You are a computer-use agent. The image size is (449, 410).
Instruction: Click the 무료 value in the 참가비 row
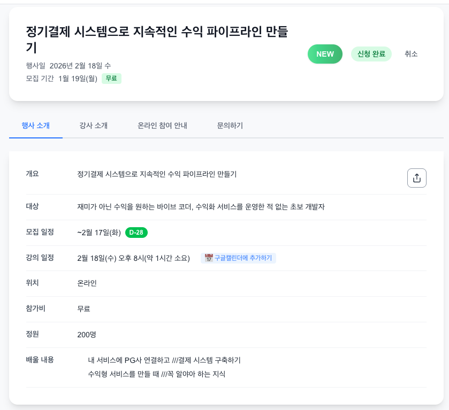(x=83, y=309)
